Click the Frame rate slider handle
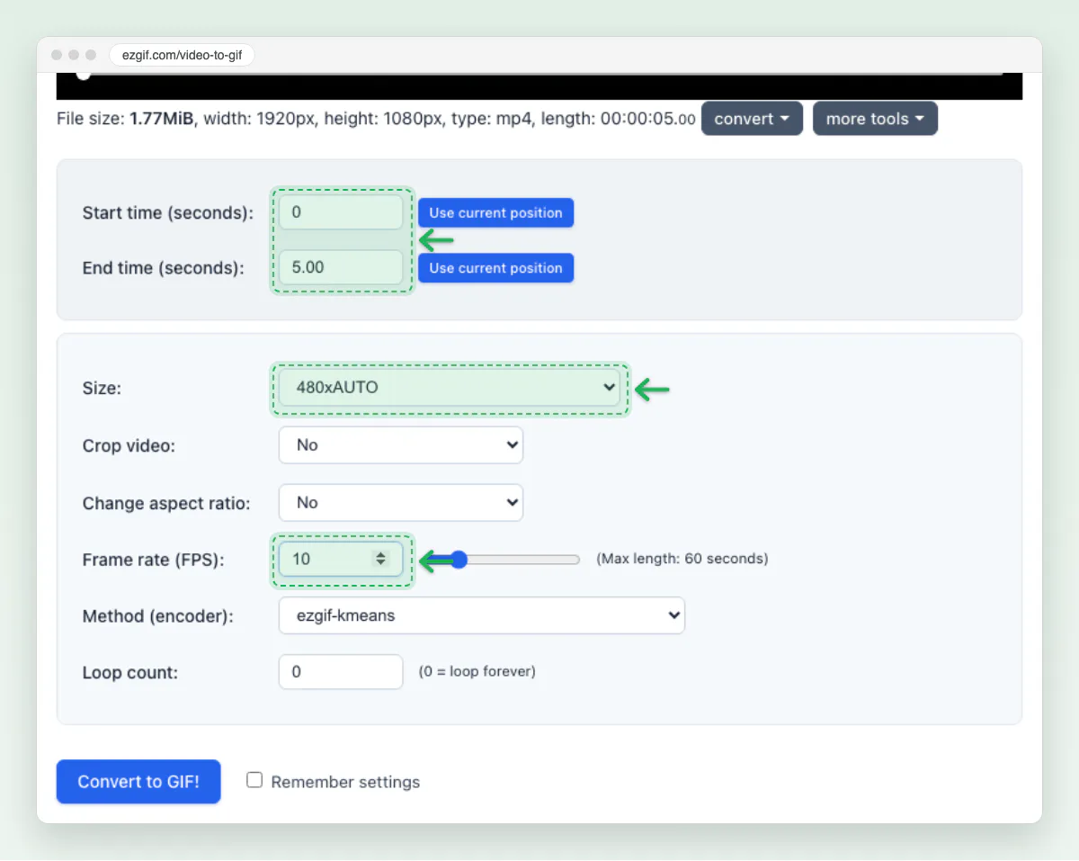 click(459, 560)
